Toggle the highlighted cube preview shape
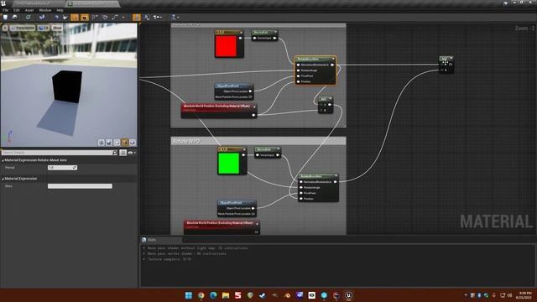The width and height of the screenshot is (537, 302). pos(125,142)
